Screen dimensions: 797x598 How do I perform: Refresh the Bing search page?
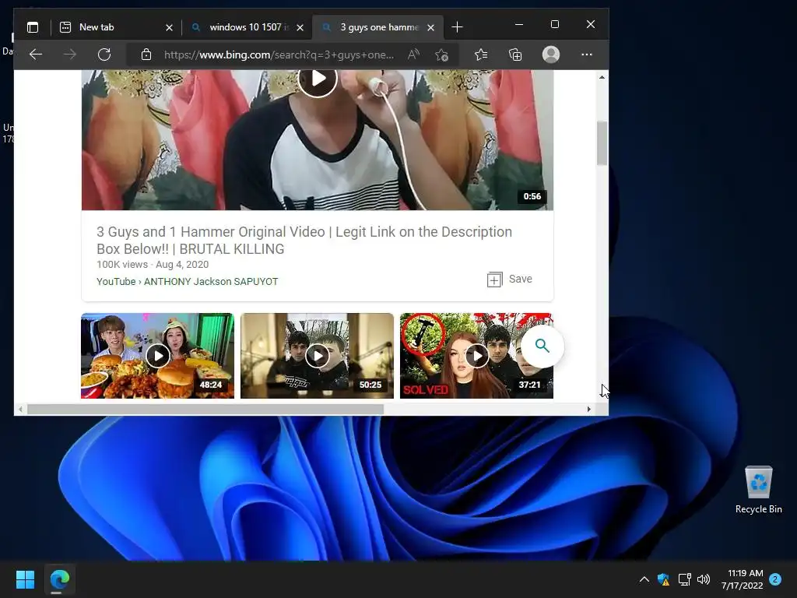[104, 55]
